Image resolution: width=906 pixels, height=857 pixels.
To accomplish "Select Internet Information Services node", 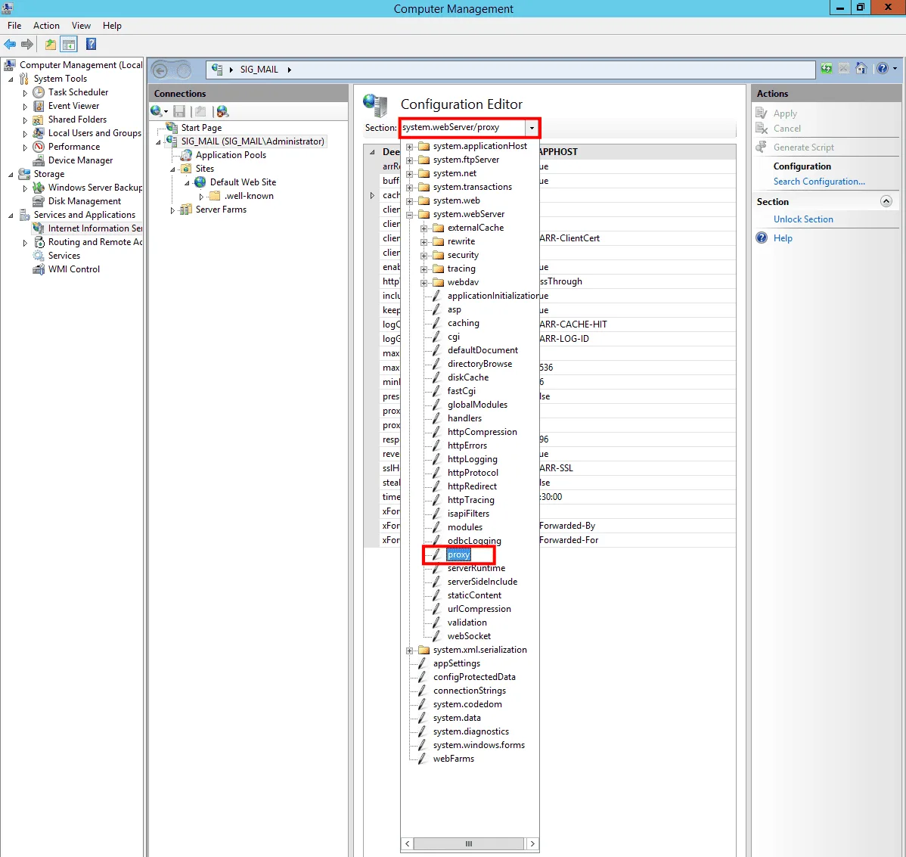I will [95, 228].
